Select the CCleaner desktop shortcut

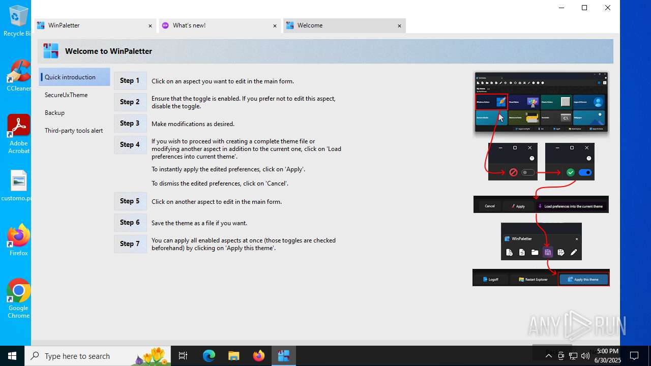click(x=18, y=76)
